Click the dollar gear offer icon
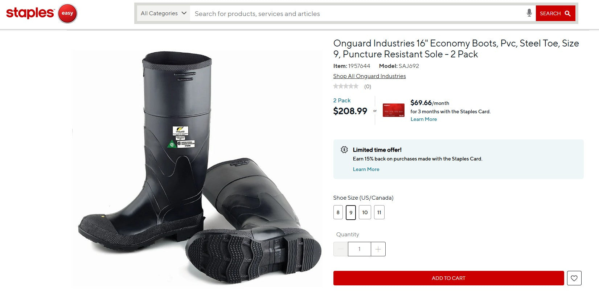 (344, 149)
